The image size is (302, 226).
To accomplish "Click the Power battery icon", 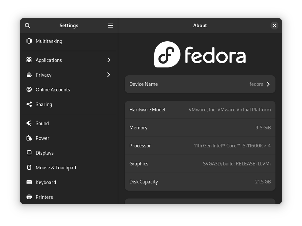I will (x=29, y=138).
